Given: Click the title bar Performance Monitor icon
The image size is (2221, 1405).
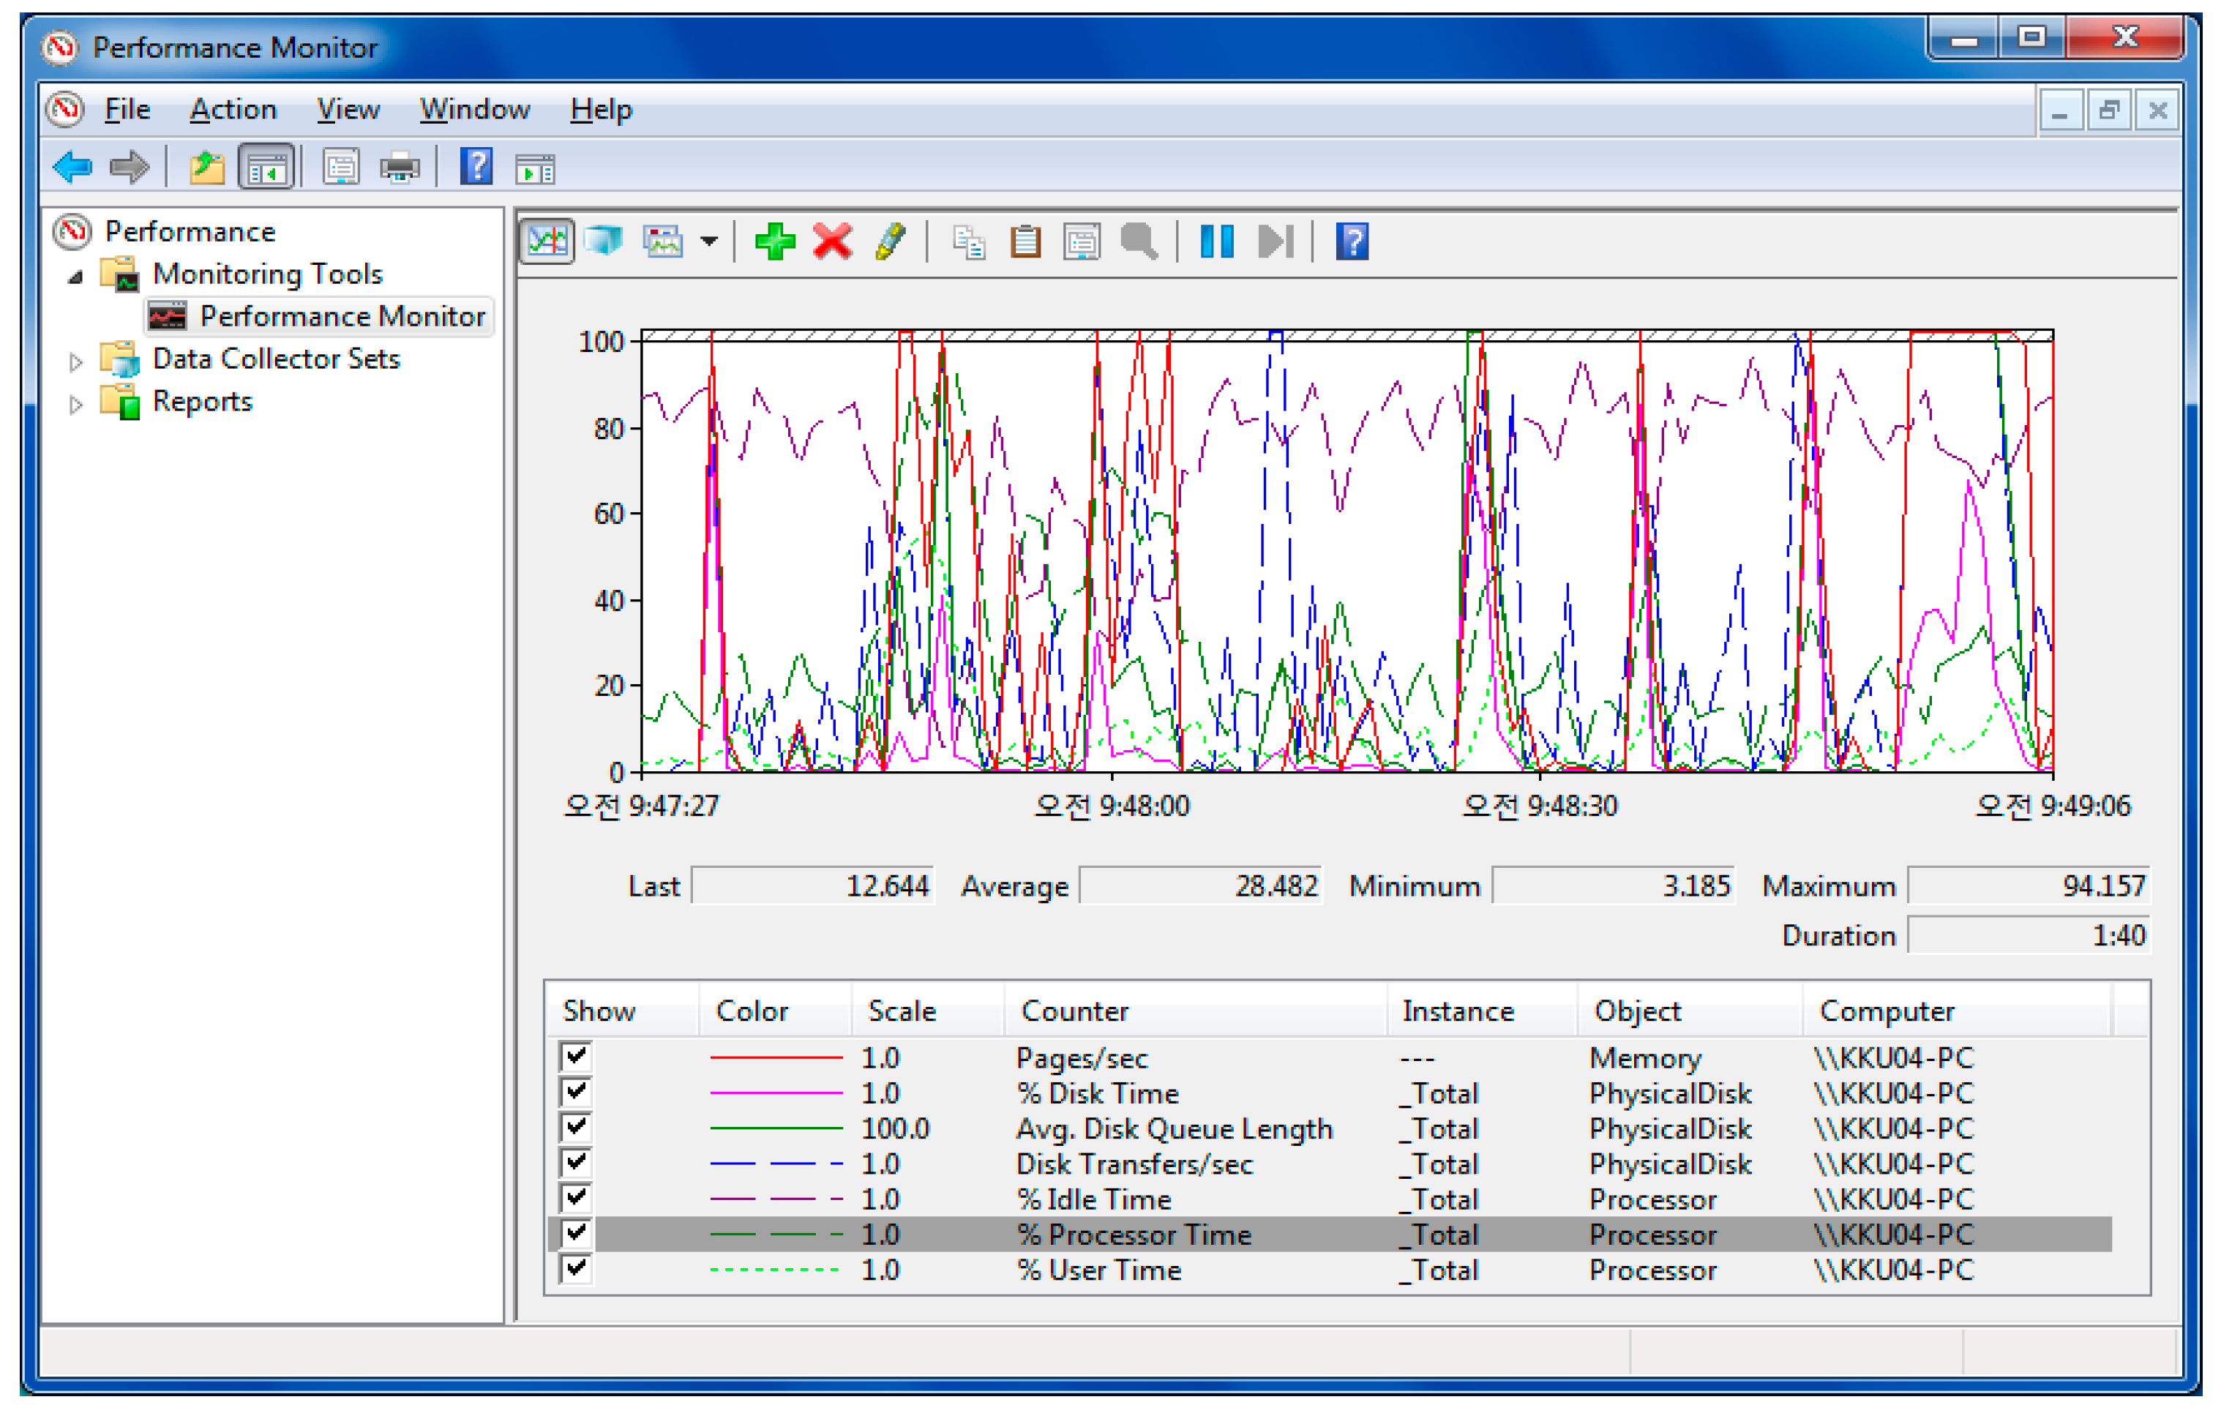Looking at the screenshot, I should [61, 46].
